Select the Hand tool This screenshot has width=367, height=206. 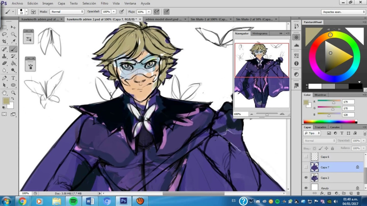click(x=5, y=93)
